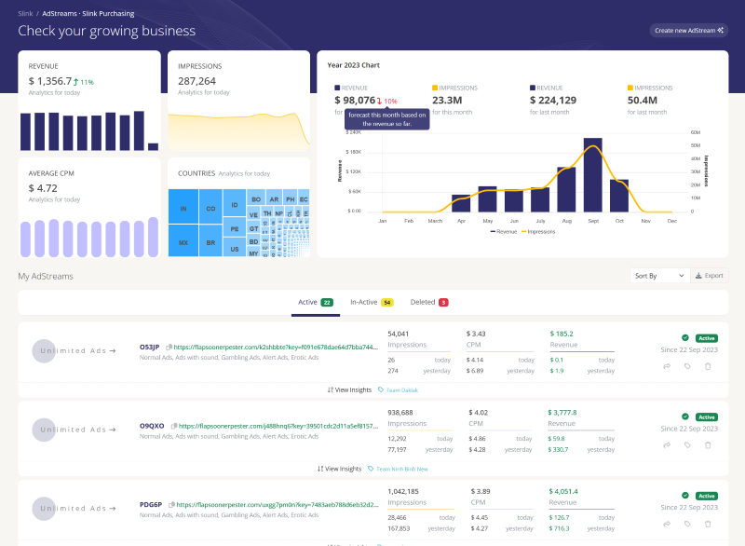Open the Sort By dropdown
Image resolution: width=745 pixels, height=546 pixels.
tap(659, 275)
